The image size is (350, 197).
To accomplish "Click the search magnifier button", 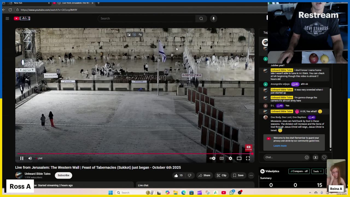I will tap(201, 18).
